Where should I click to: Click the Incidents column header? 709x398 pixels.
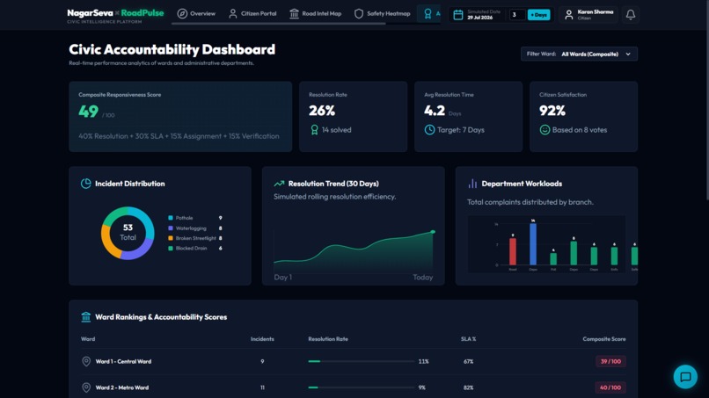(x=262, y=339)
